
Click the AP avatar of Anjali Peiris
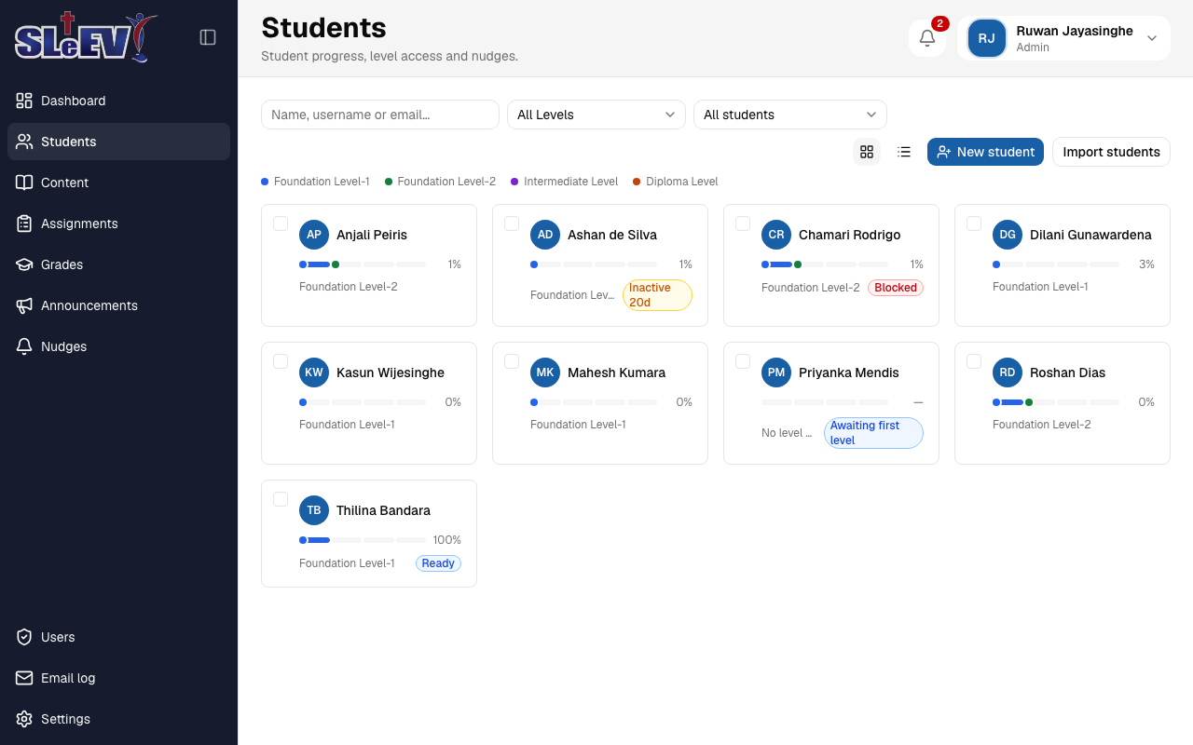point(314,235)
